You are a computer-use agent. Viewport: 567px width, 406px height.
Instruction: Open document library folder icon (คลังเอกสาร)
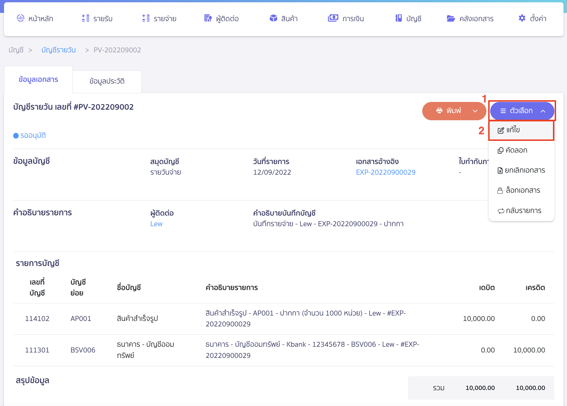click(x=451, y=19)
